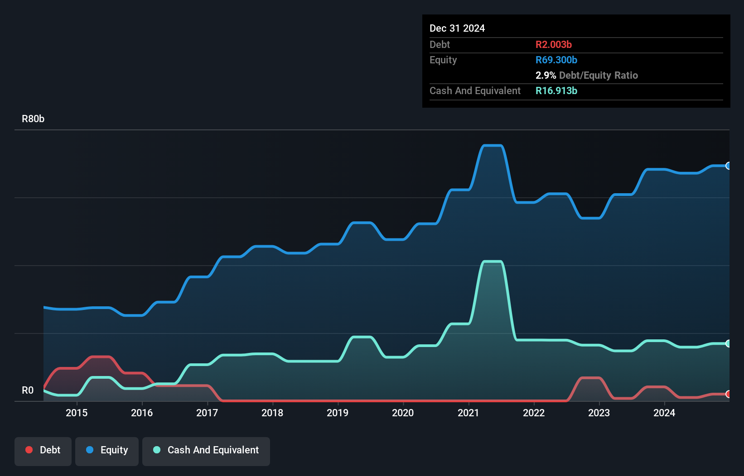744x476 pixels.
Task: Select the Debt end-point marker on chart
Action: [729, 394]
